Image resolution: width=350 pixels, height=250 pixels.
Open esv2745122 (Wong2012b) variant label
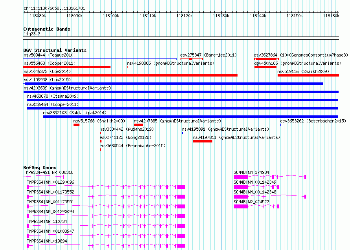click(x=125, y=137)
